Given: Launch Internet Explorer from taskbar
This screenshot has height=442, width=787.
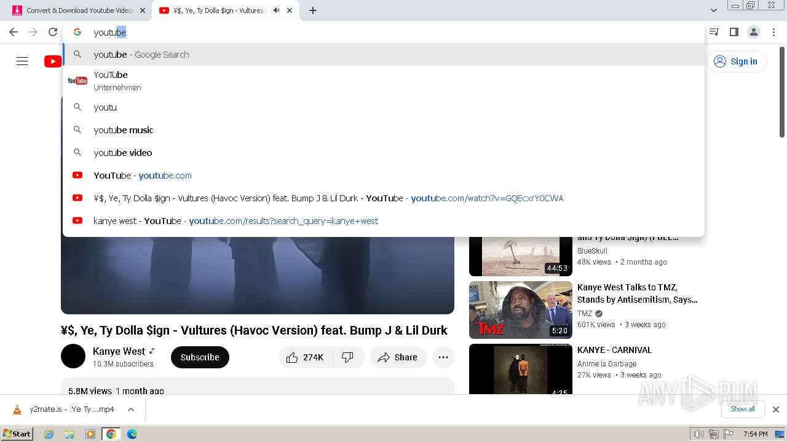Looking at the screenshot, I should tap(49, 434).
